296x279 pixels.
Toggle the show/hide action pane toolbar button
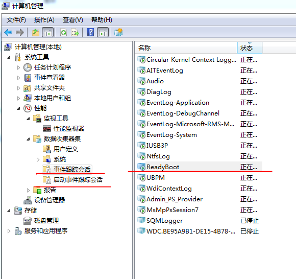click(x=103, y=32)
